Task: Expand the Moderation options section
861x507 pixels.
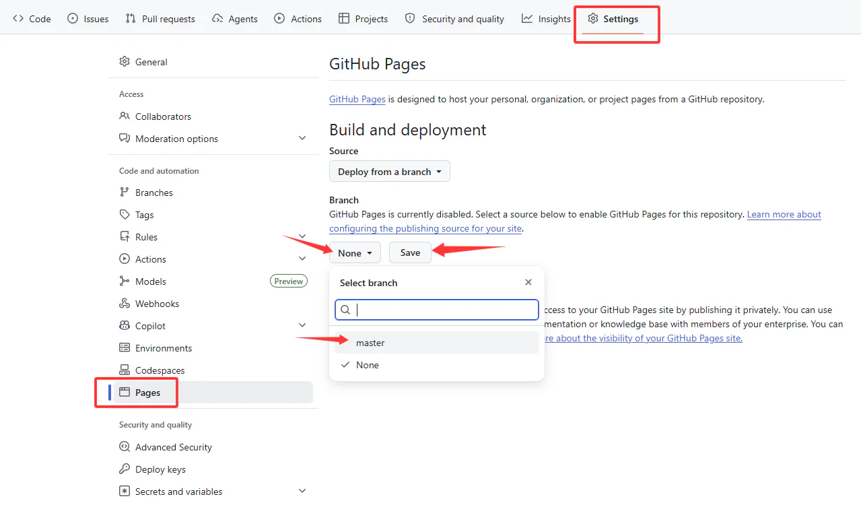Action: (302, 139)
